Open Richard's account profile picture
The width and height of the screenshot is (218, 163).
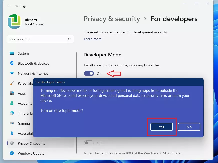point(14,22)
